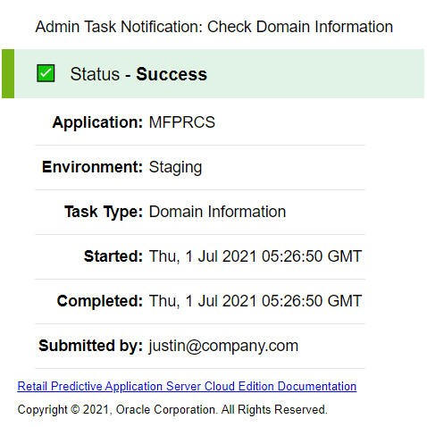Select the Status - Success text

point(138,74)
